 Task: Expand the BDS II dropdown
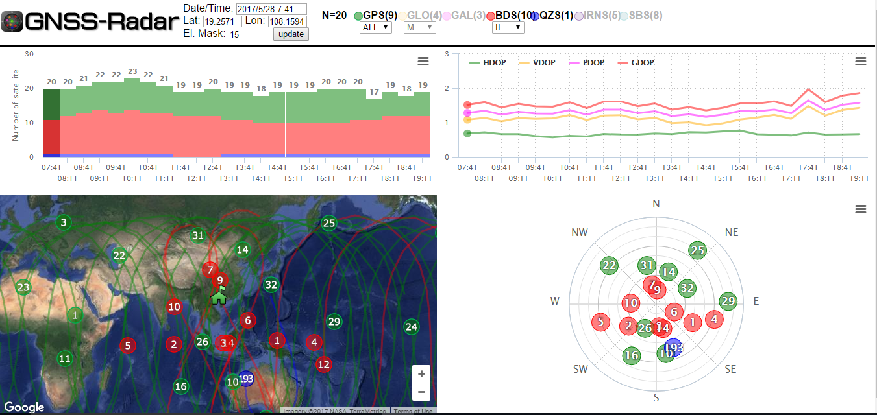pyautogui.click(x=508, y=27)
